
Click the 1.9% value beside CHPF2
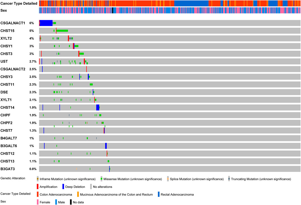click(33, 123)
